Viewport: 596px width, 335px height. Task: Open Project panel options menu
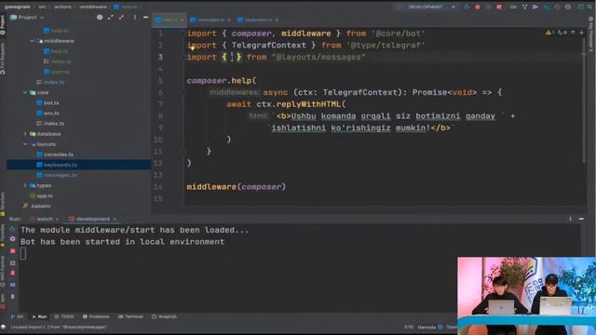point(134,18)
